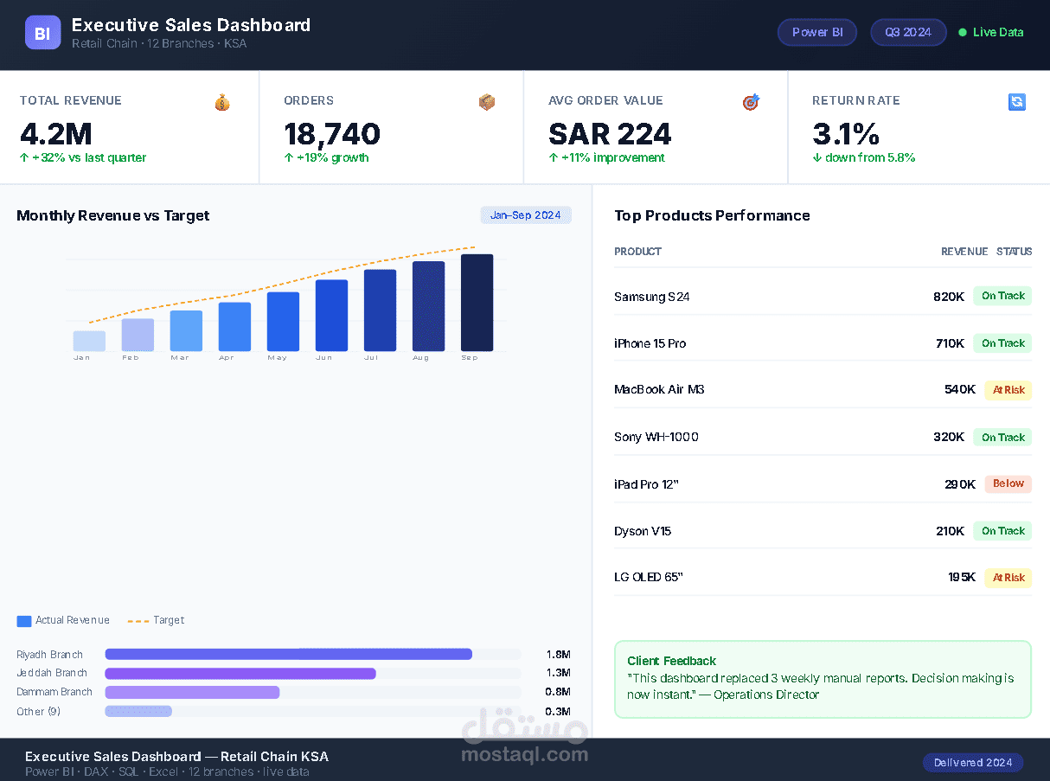The image size is (1050, 781).
Task: Click the Riyadh Branch revenue bar
Action: (x=288, y=655)
